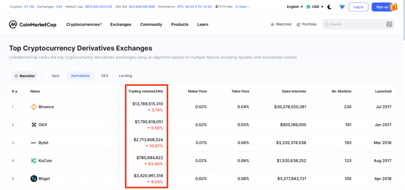
Task: Click the CoinMarketCap logo
Action: [x=33, y=24]
